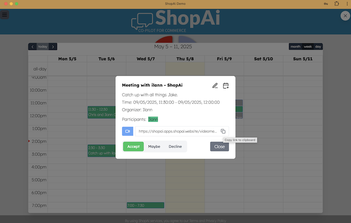Open the 7:00 - 7:30 Wednesday event
Viewport: 351px width, 223px height.
click(146, 205)
